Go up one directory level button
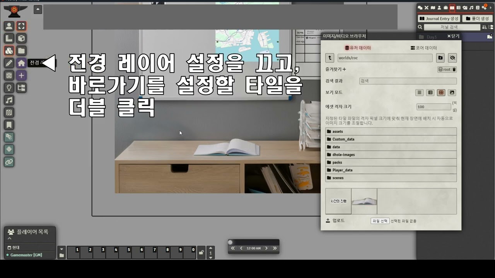Image resolution: width=495 pixels, height=278 pixels. 329,58
